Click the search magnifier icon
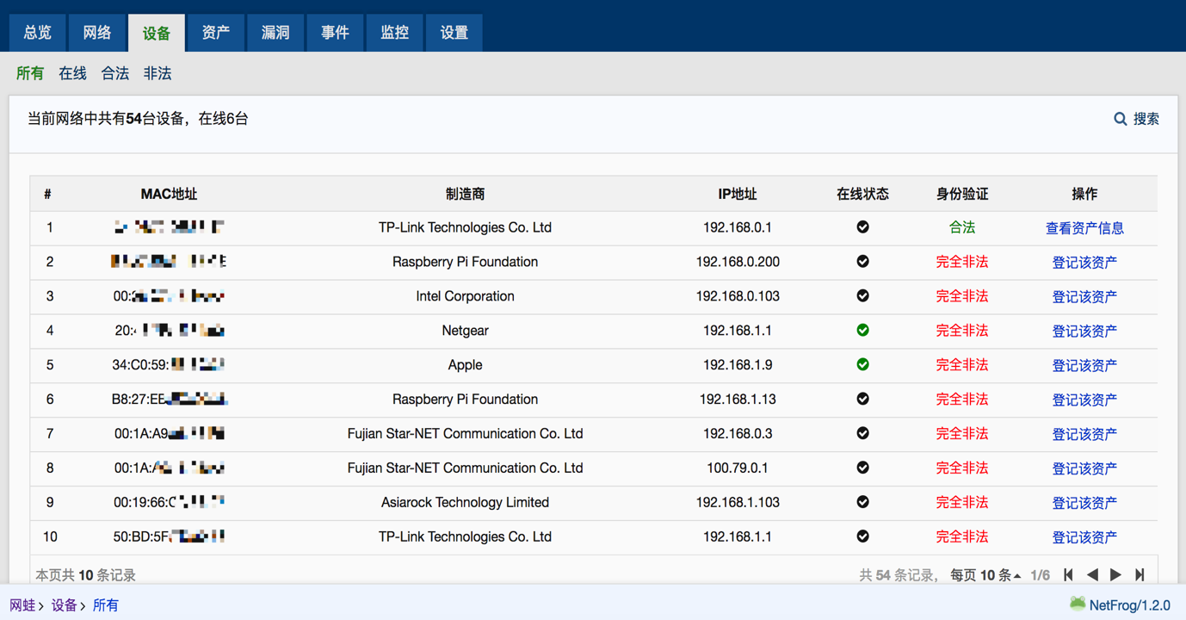Image resolution: width=1186 pixels, height=620 pixels. 1120,119
